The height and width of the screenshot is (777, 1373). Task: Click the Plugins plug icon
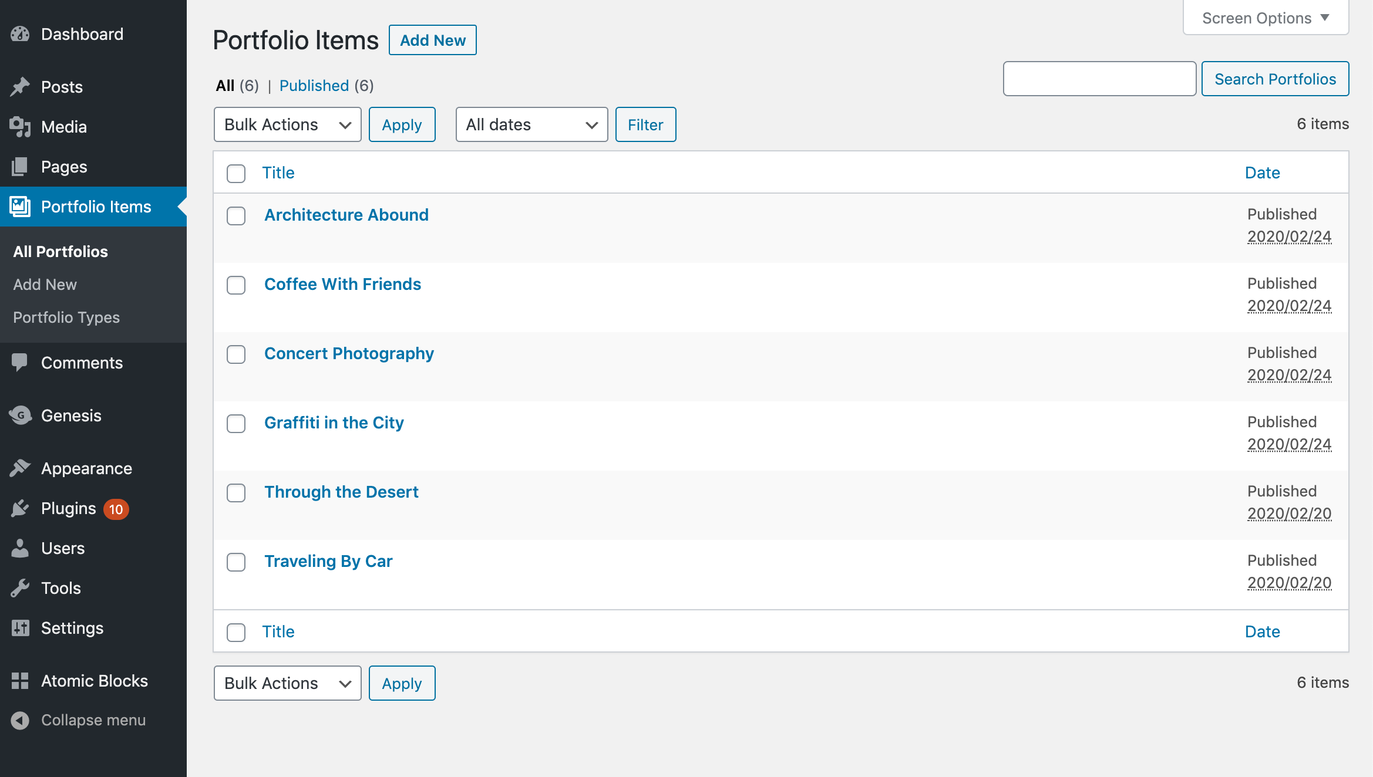point(20,508)
